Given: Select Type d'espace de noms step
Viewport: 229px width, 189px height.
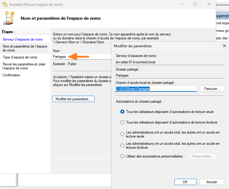Looking at the screenshot, I should tap(20, 57).
